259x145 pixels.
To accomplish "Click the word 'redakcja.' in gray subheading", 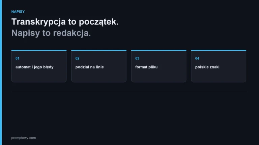I will 72,33.
